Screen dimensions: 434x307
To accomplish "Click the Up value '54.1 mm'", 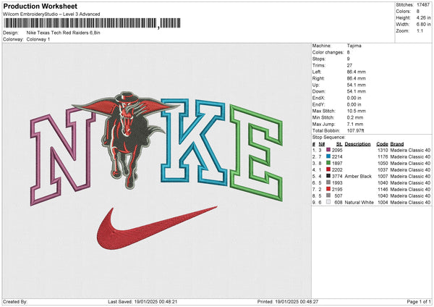I will pyautogui.click(x=356, y=85).
